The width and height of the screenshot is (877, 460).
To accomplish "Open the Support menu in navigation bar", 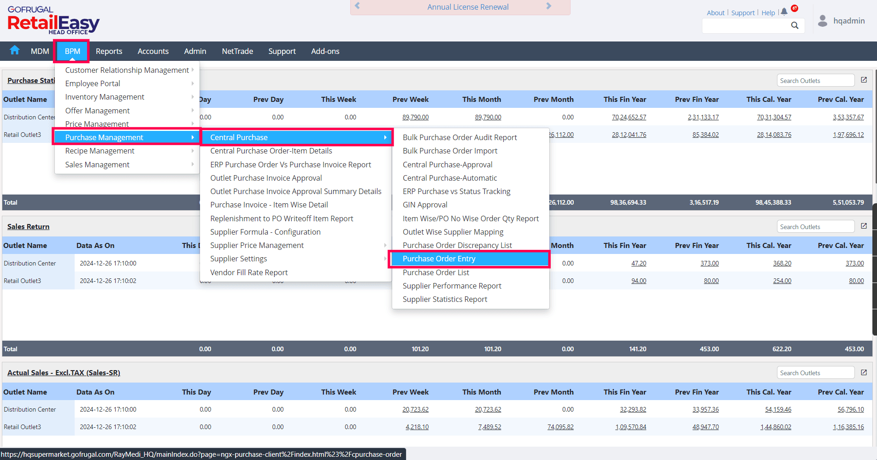I will [x=282, y=51].
